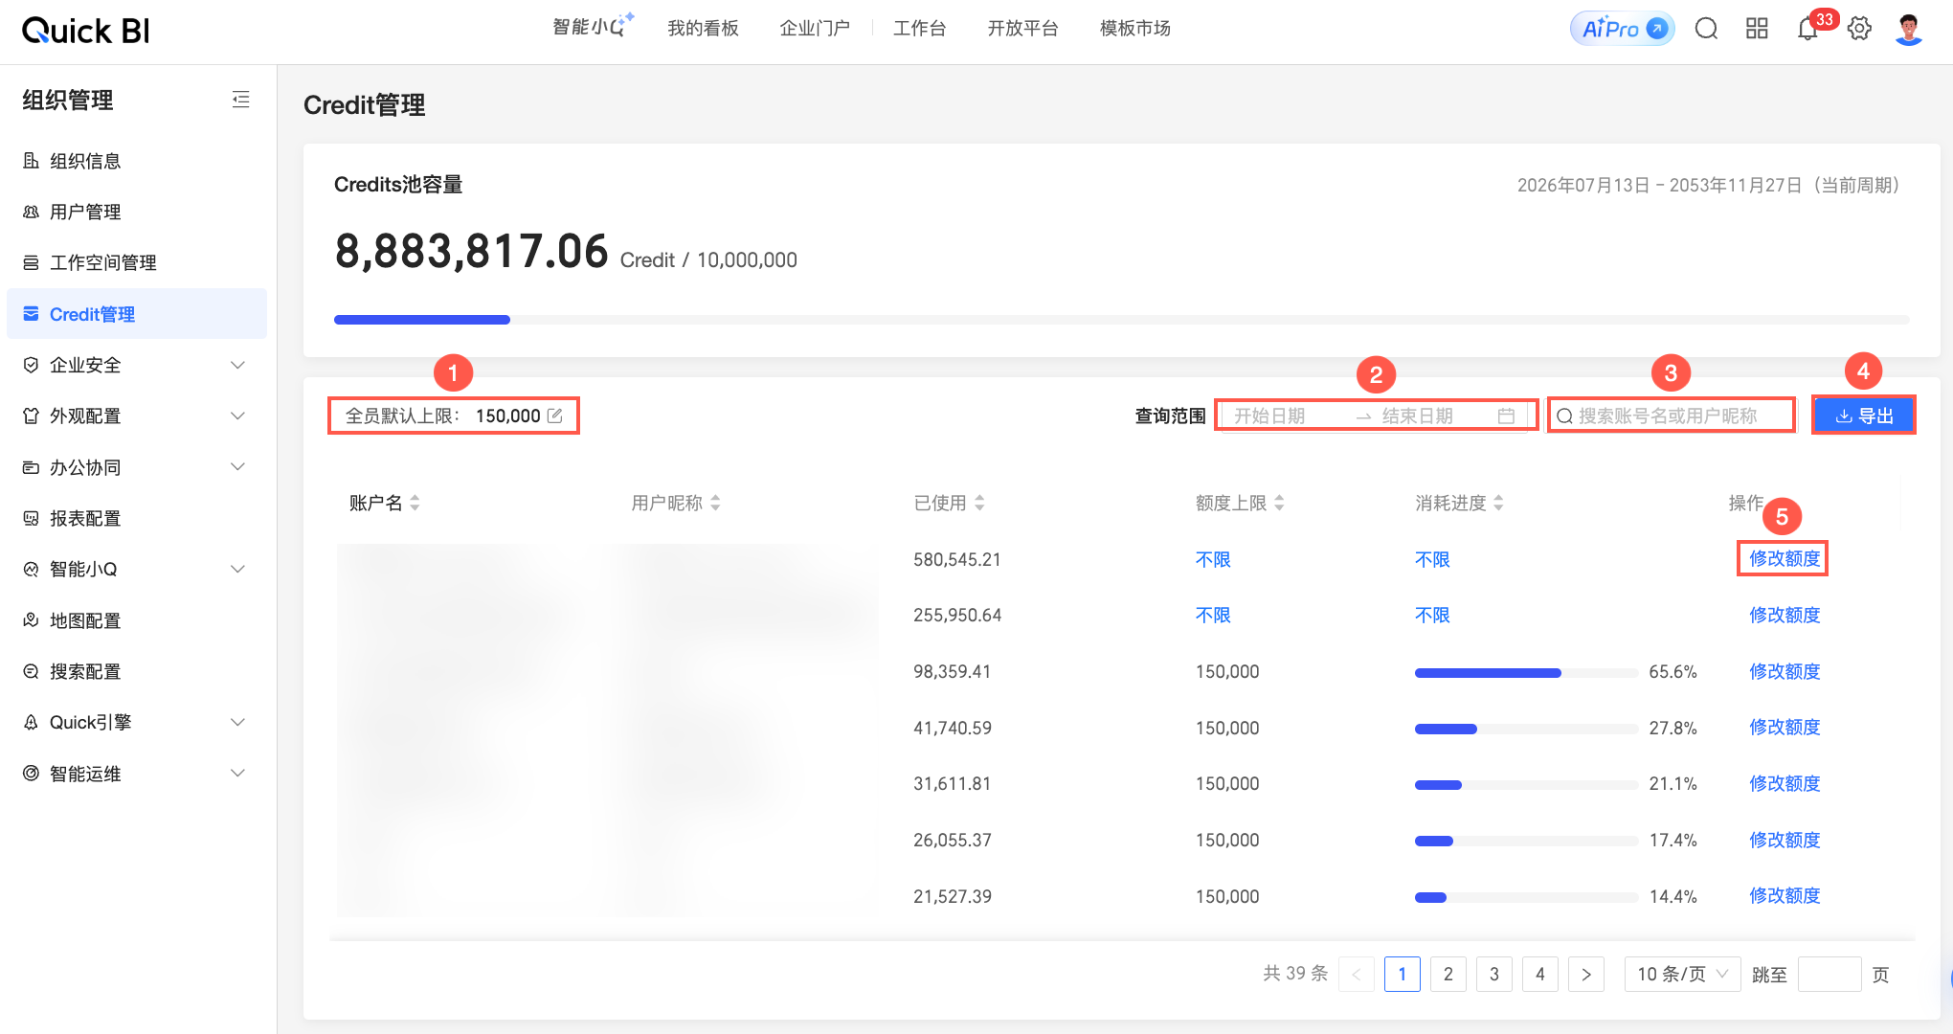Focus the 搜索账号名或用户昵称 search box
This screenshot has height=1034, width=1953.
1672,416
